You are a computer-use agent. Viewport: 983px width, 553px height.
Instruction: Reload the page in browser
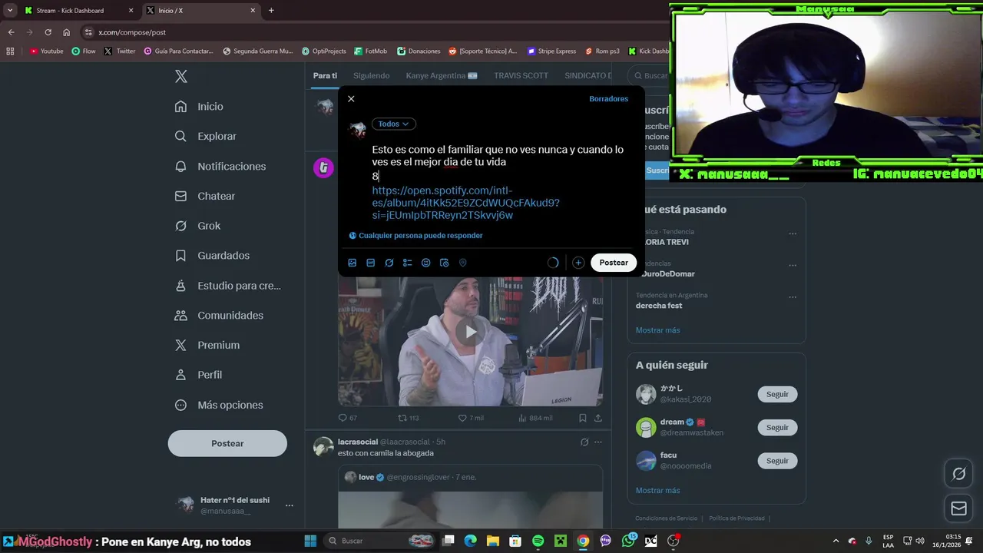[x=48, y=32]
